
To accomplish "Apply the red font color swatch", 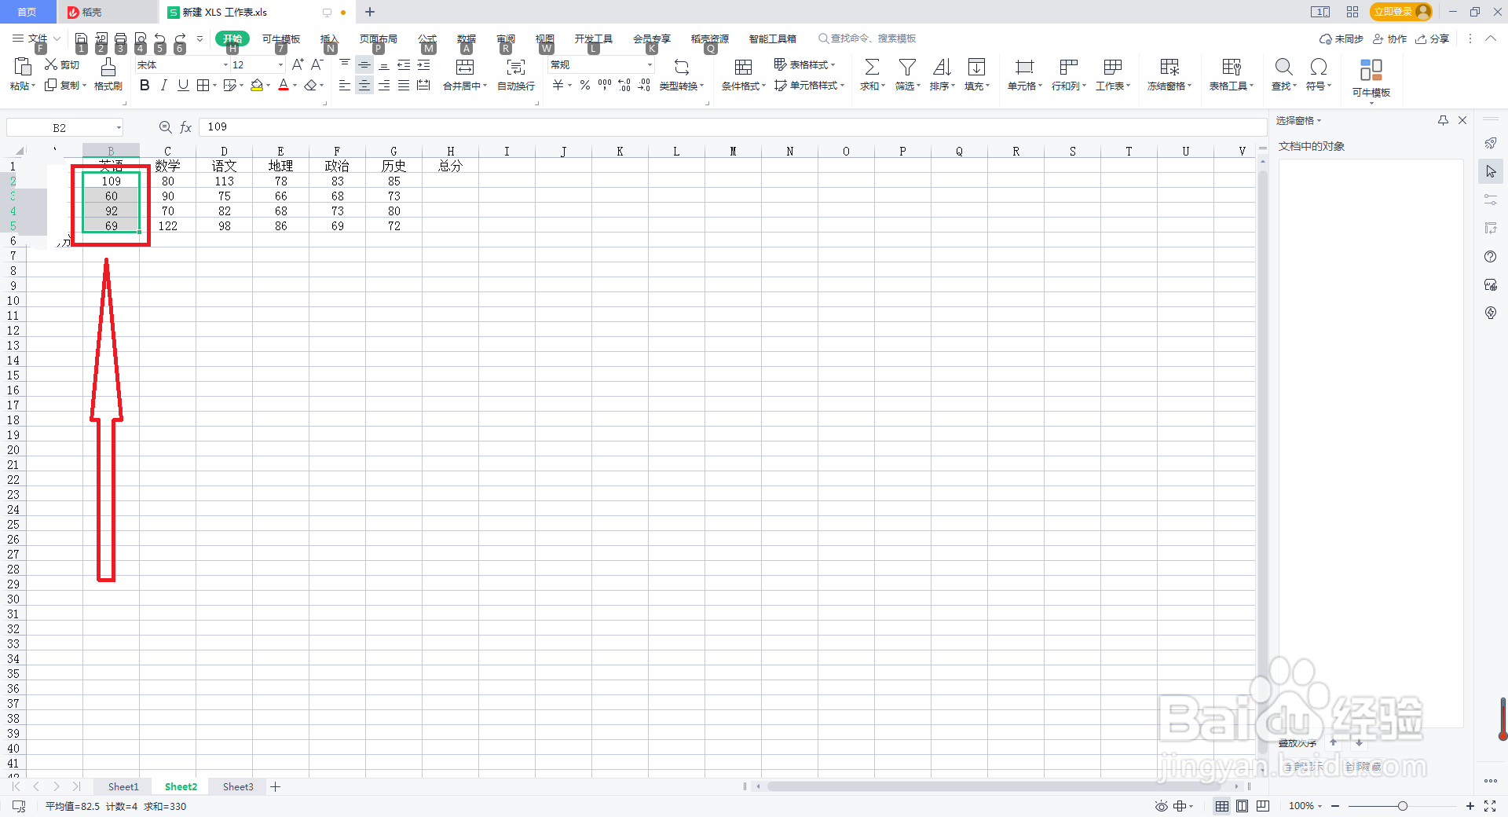I will [284, 86].
